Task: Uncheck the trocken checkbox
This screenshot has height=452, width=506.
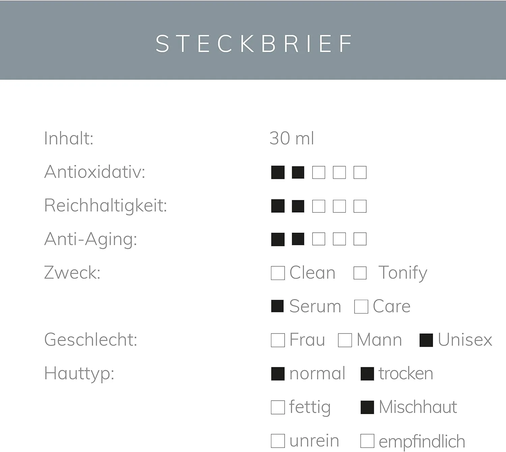Action: click(367, 374)
